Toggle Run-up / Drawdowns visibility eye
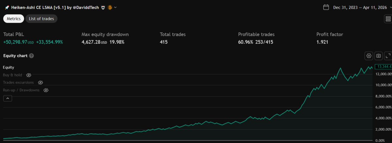 point(46,90)
